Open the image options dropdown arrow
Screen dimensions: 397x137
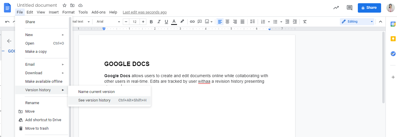(212, 22)
